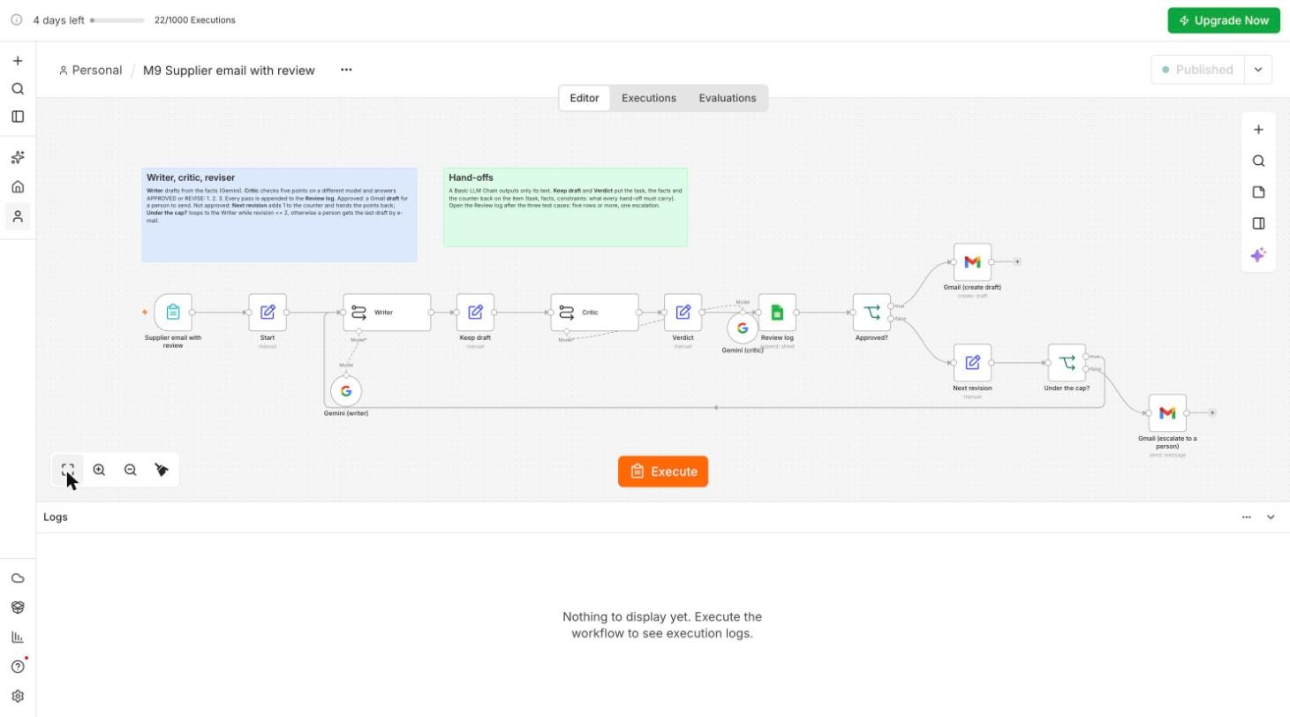
Task: Select the Approved? condition node
Action: pyautogui.click(x=871, y=313)
